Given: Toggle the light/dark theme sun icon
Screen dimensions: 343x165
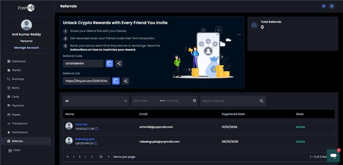Looking at the screenshot, I should (324, 6).
